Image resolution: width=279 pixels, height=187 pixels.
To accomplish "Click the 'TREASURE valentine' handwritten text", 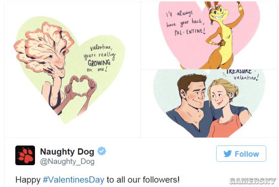I will pyautogui.click(x=241, y=74).
